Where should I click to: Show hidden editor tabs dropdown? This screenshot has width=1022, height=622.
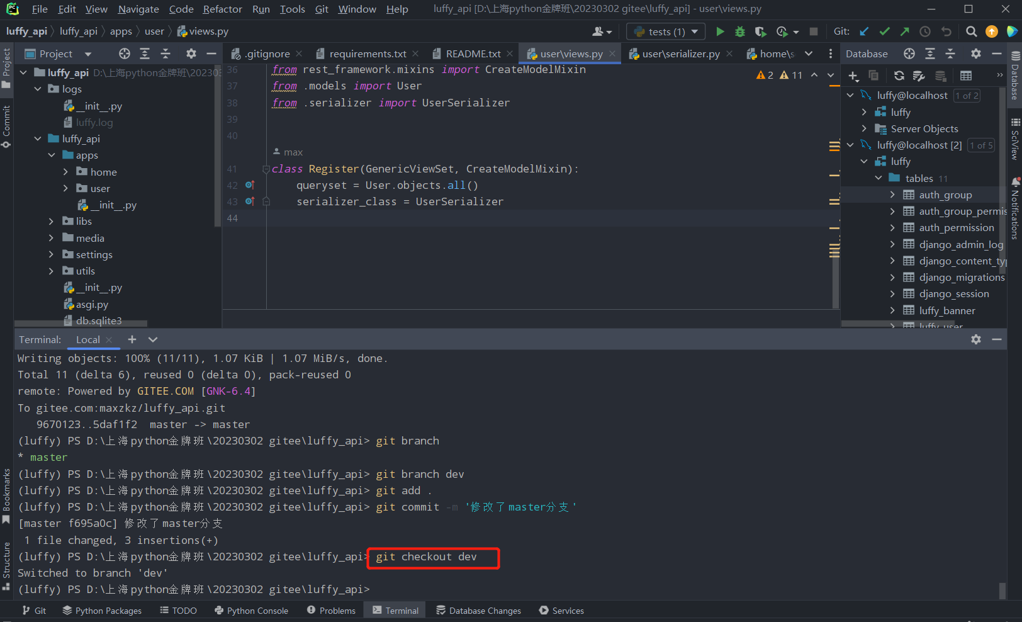click(809, 54)
